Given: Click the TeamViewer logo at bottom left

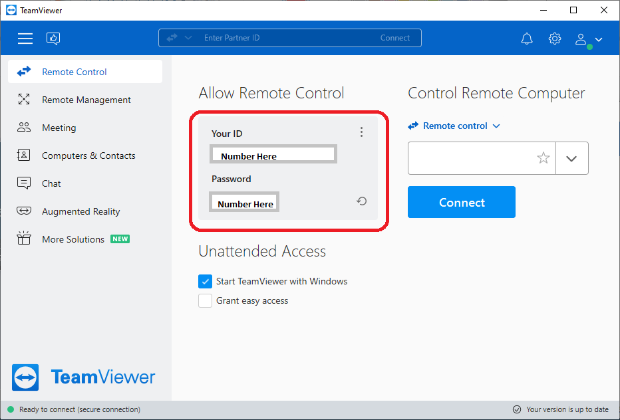Looking at the screenshot, I should [83, 377].
